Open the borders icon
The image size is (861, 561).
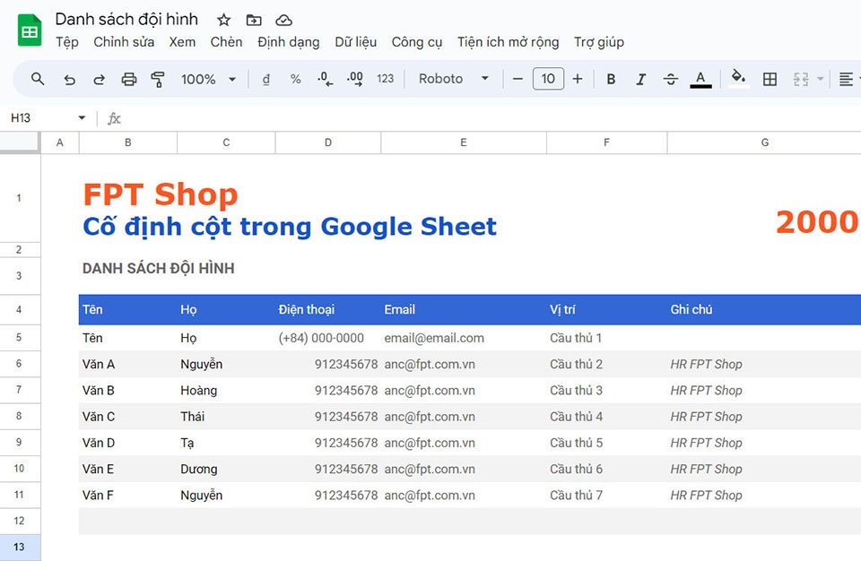pos(770,79)
